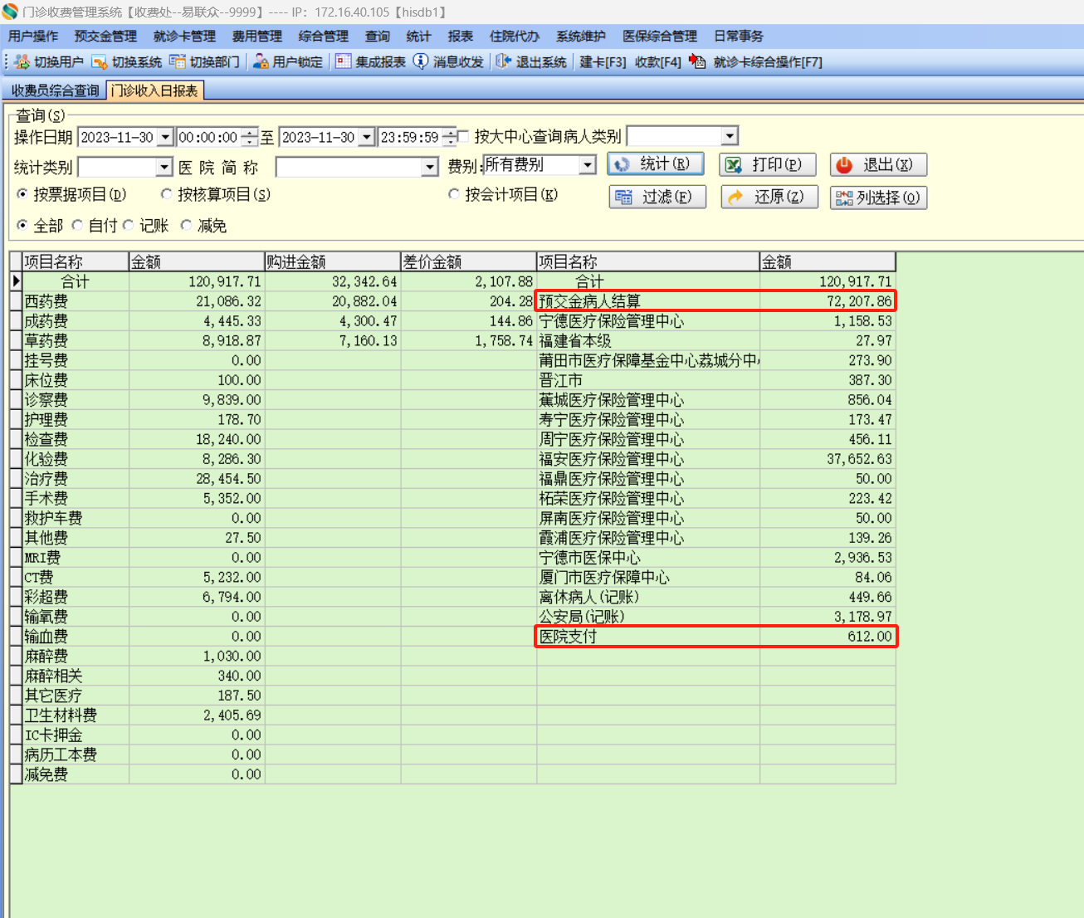This screenshot has height=918, width=1084.
Task: Click the 购进金额 column header
Action: point(333,261)
